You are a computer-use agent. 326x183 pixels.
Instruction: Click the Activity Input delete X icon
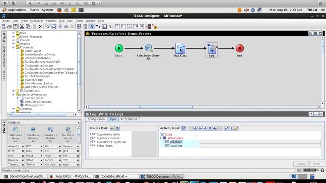coord(210,128)
